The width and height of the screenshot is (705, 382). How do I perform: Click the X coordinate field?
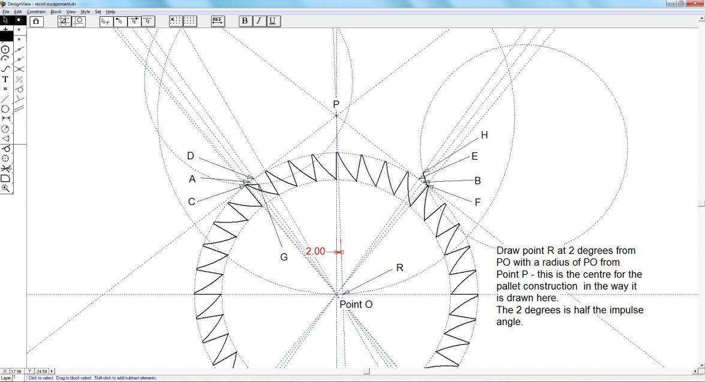tap(16, 371)
